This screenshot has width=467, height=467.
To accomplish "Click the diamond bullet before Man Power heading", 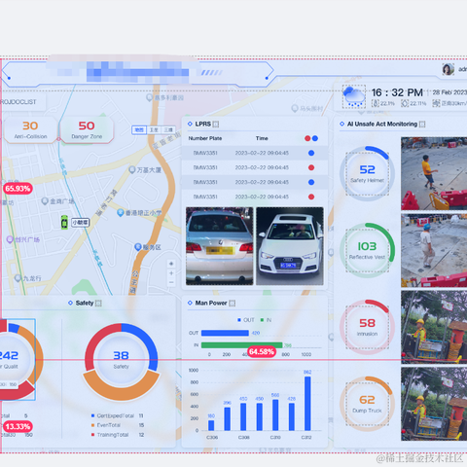I will click(190, 303).
